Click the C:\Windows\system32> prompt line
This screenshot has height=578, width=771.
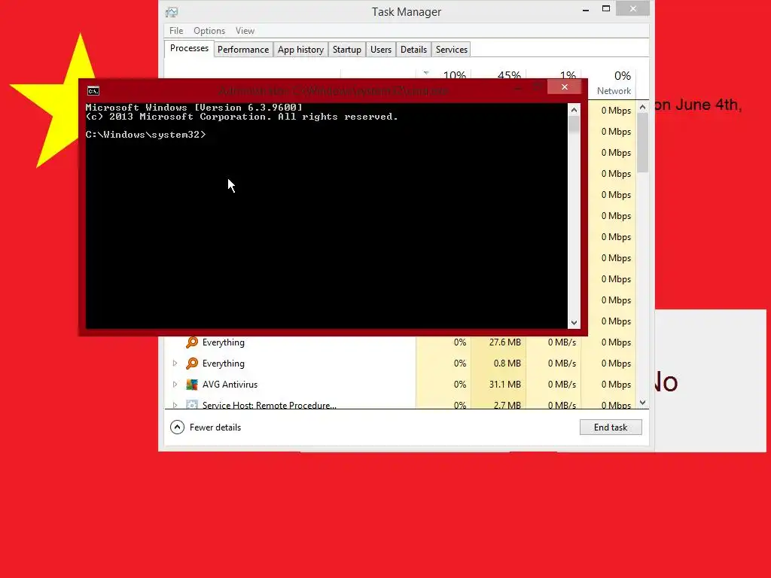pos(145,134)
